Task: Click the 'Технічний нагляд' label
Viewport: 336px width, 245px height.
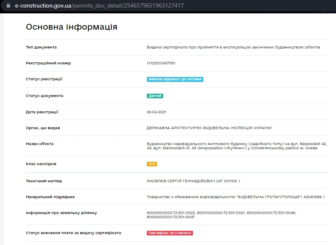Action: coord(44,181)
